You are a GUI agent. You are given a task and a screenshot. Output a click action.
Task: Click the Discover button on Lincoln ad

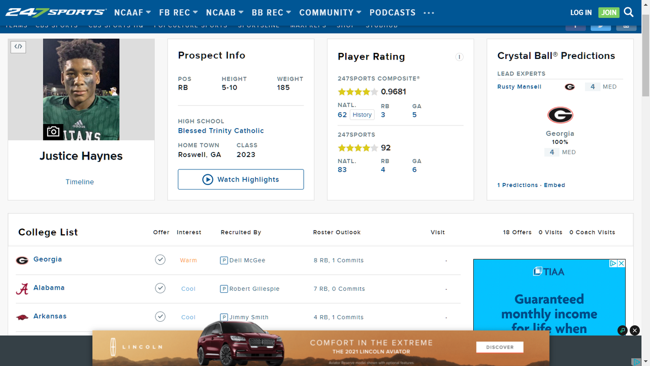tap(500, 347)
